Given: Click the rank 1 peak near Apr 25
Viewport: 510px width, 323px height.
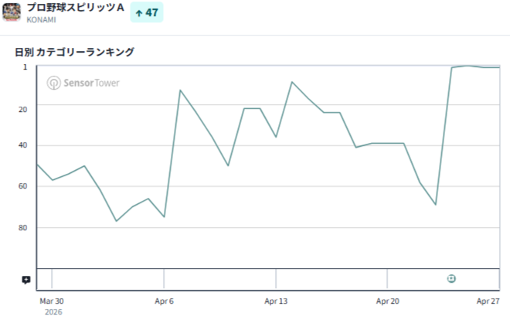Looking at the screenshot, I should pyautogui.click(x=467, y=66).
